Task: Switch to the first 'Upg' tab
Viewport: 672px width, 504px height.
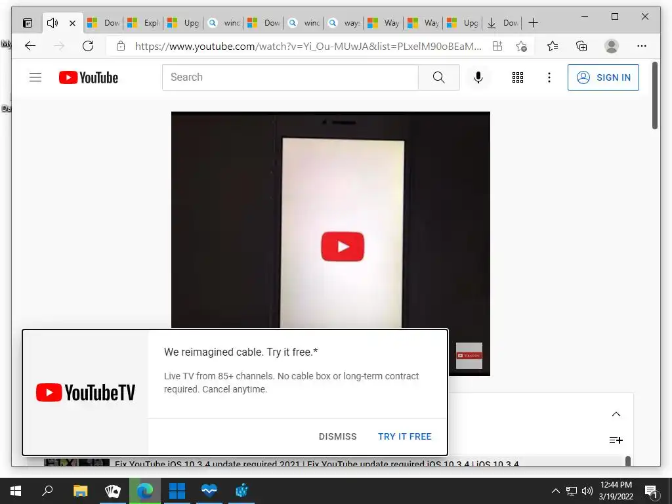Action: coord(184,23)
